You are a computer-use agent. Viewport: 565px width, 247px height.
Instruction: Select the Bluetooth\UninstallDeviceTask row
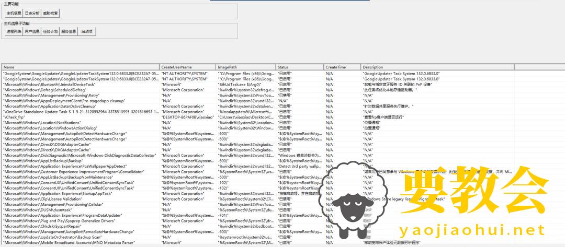(258, 84)
